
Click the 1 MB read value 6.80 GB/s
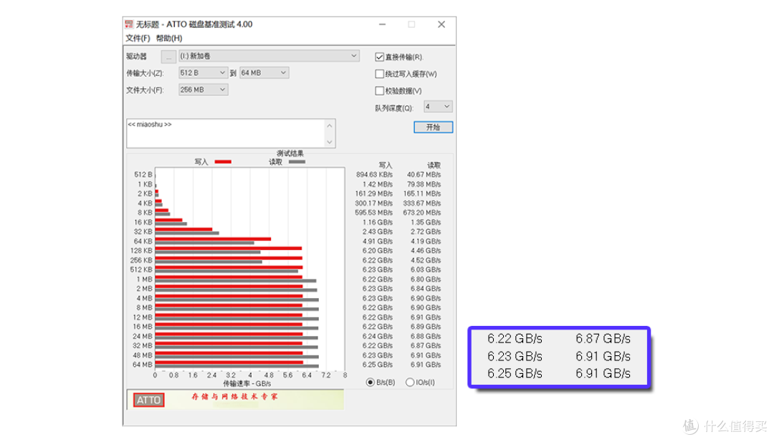426,279
